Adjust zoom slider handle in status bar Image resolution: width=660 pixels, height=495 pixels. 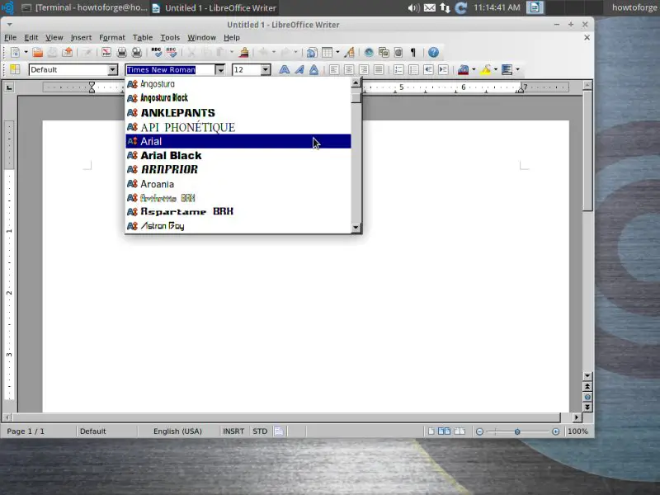[517, 431]
